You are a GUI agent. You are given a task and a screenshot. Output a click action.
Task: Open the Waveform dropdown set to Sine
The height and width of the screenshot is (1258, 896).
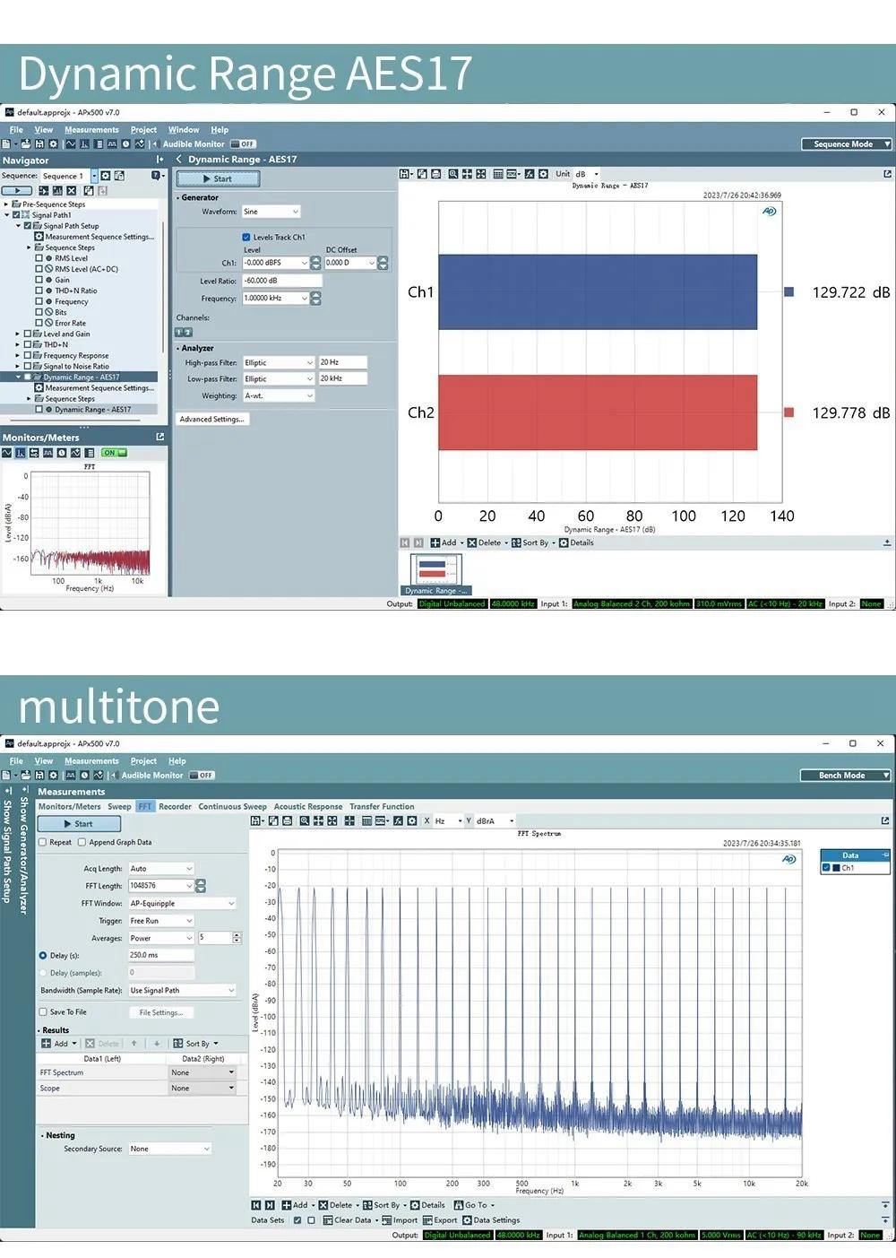(x=271, y=213)
